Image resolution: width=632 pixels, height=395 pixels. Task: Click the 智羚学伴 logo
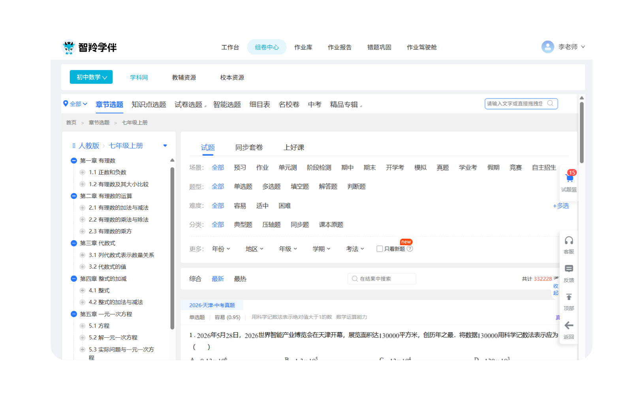click(89, 47)
